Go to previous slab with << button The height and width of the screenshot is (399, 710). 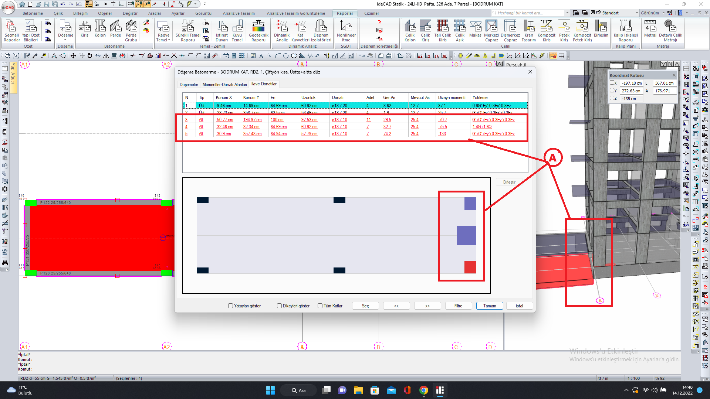(396, 306)
